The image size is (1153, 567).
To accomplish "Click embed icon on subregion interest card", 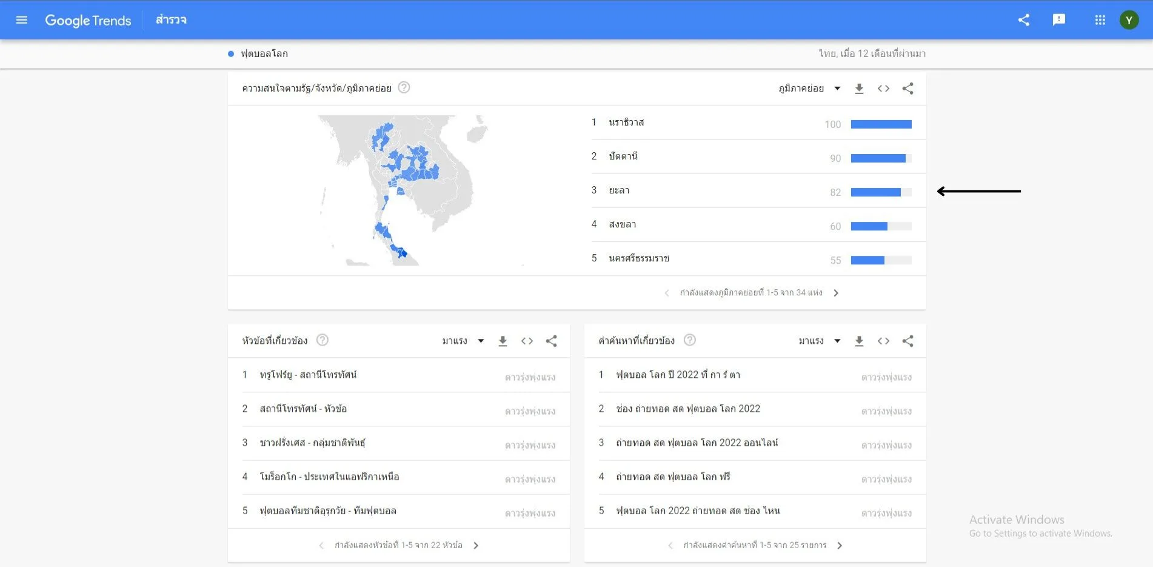I will pos(883,89).
